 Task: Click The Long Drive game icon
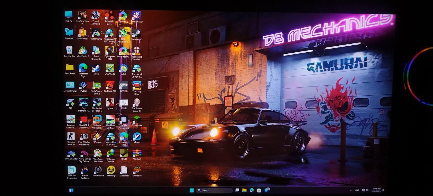click(x=137, y=88)
